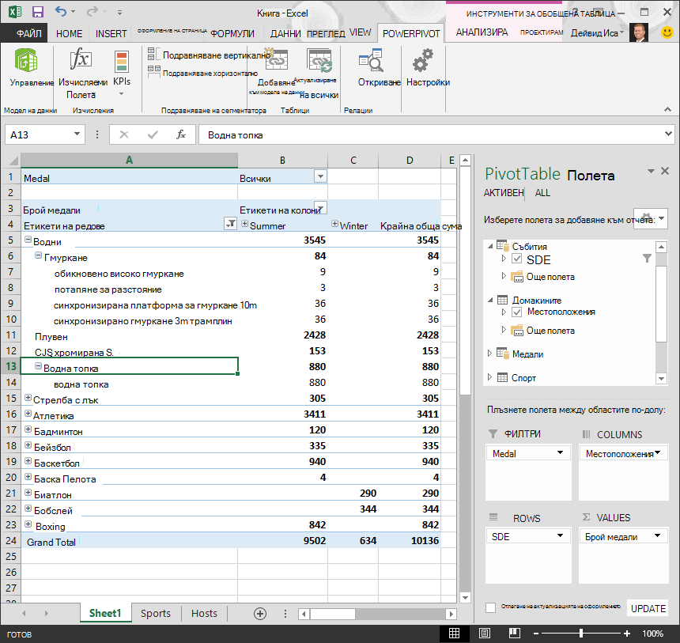Open the Medal filter dropdown in B1
The image size is (680, 643).
pos(320,176)
